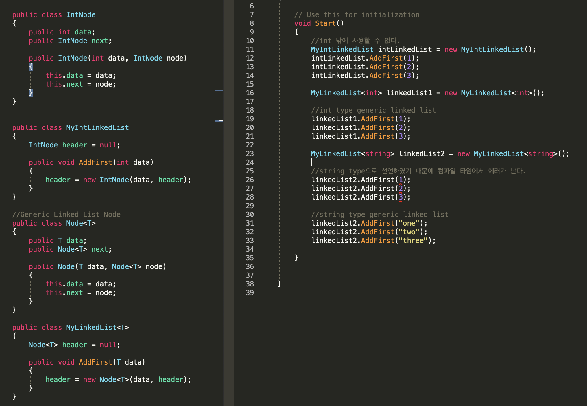
Task: Click the error-underlined 3 on line 28
Action: (400, 197)
